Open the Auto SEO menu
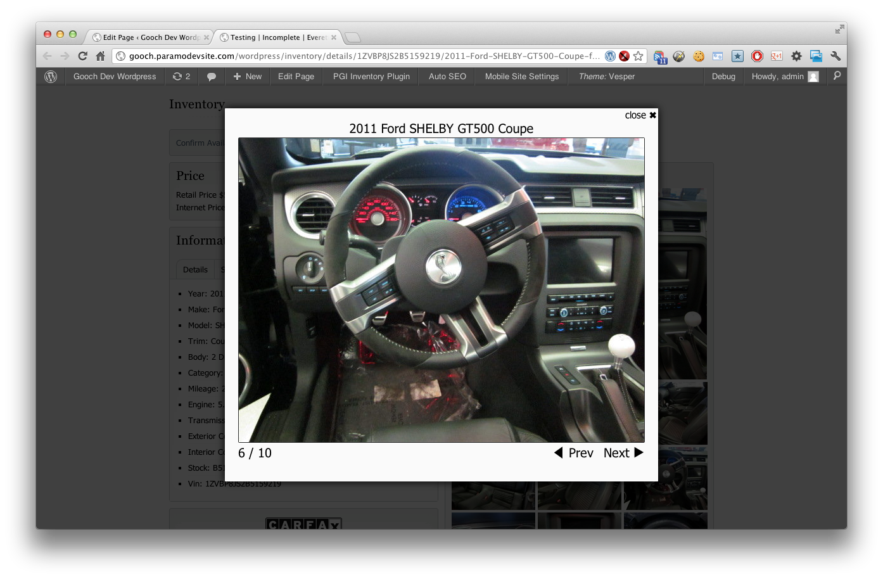Viewport: 883px width, 579px height. (447, 77)
